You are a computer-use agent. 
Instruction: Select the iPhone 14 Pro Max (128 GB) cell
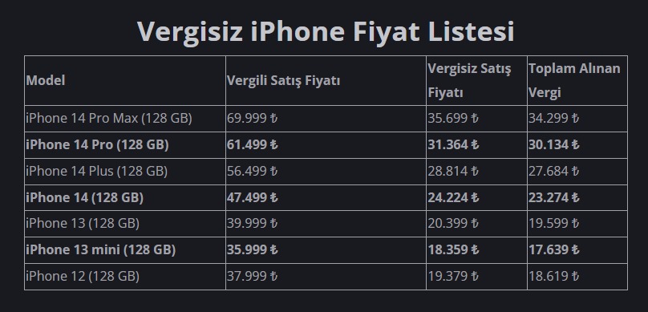(x=125, y=119)
